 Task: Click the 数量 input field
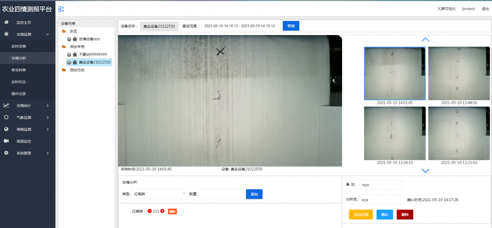[221, 194]
